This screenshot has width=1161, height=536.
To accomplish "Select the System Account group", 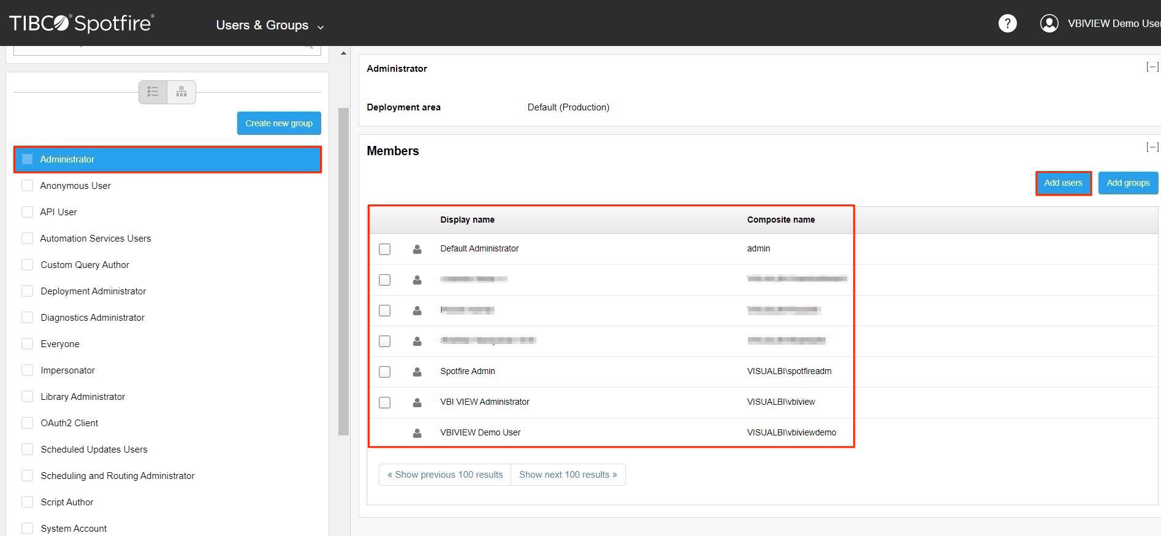I will pos(74,529).
